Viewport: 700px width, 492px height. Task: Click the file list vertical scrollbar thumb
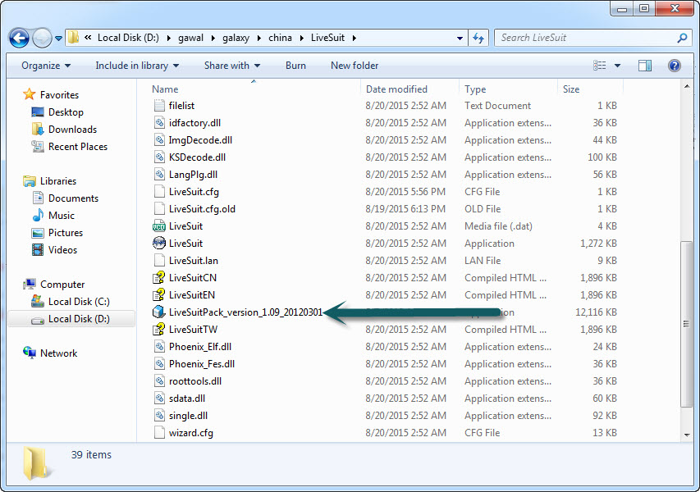(x=687, y=324)
